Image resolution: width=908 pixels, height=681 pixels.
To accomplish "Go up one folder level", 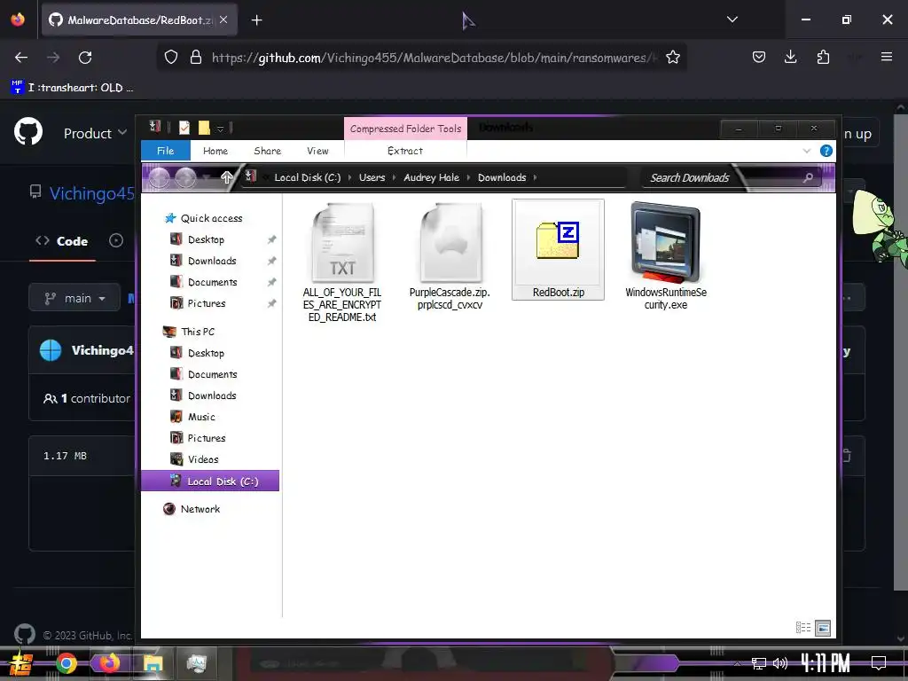I will pos(226,177).
